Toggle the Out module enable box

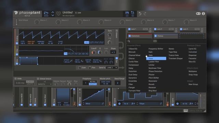(x=117, y=58)
